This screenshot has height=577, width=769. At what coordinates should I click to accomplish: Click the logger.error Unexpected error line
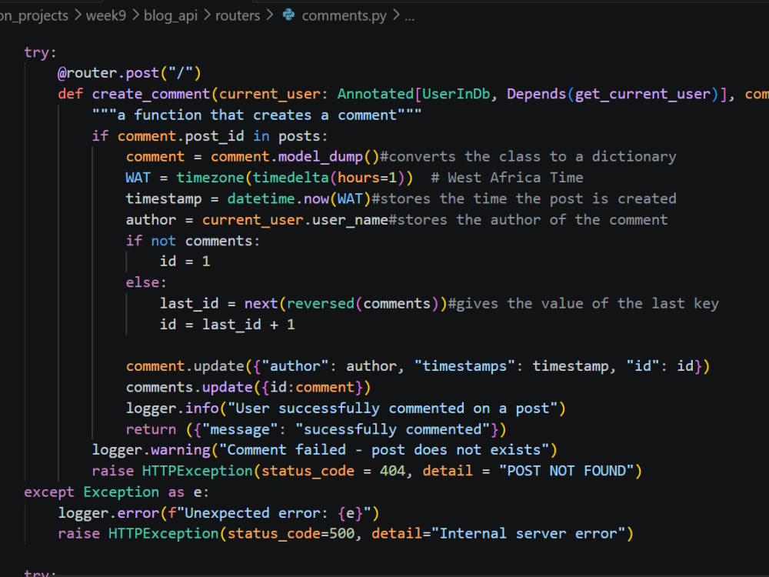click(218, 513)
